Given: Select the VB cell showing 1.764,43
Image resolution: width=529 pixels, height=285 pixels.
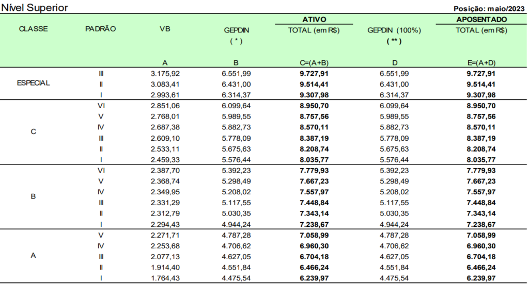Looking at the screenshot, I should 165,277.
